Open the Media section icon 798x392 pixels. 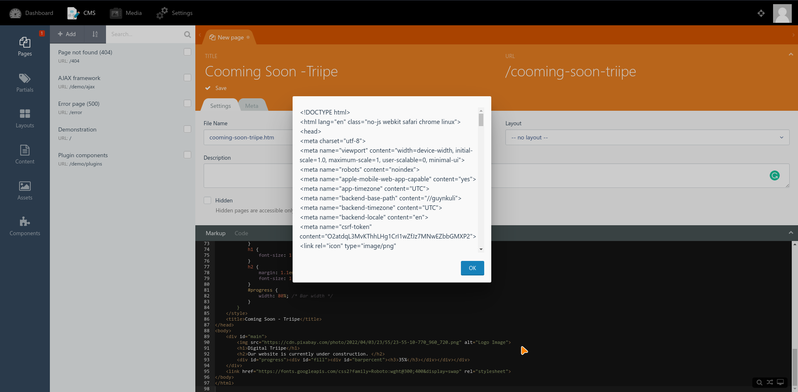point(116,13)
